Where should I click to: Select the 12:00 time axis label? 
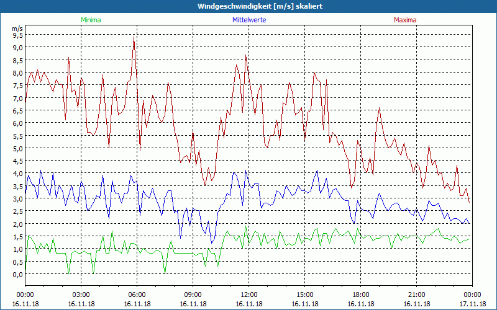pos(249,294)
